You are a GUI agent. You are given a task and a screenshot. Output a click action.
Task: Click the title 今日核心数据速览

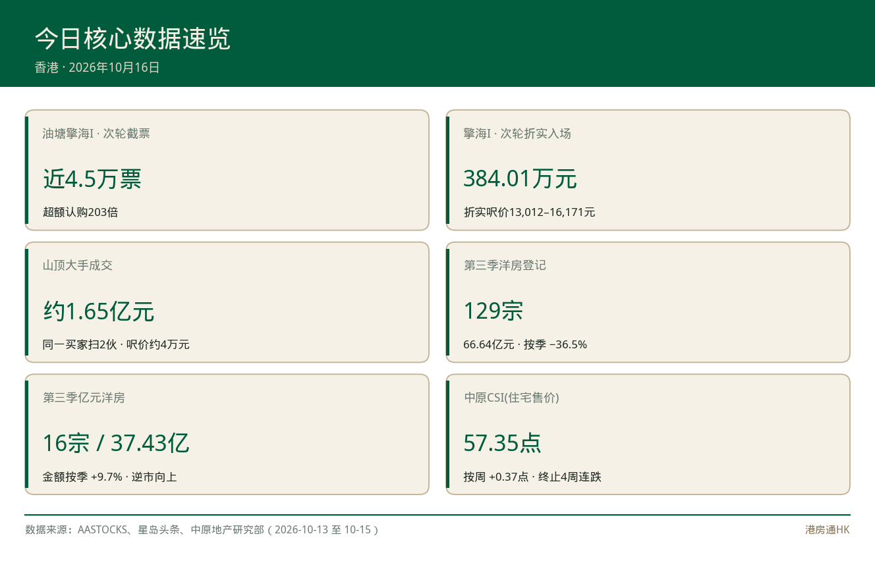132,39
